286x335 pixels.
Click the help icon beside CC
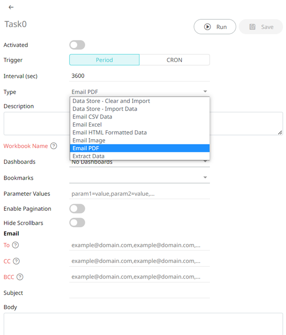coord(16,261)
